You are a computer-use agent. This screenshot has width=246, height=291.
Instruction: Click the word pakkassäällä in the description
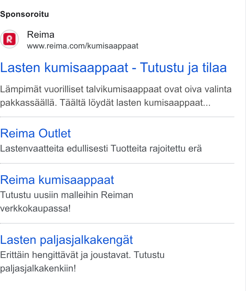pos(29,103)
